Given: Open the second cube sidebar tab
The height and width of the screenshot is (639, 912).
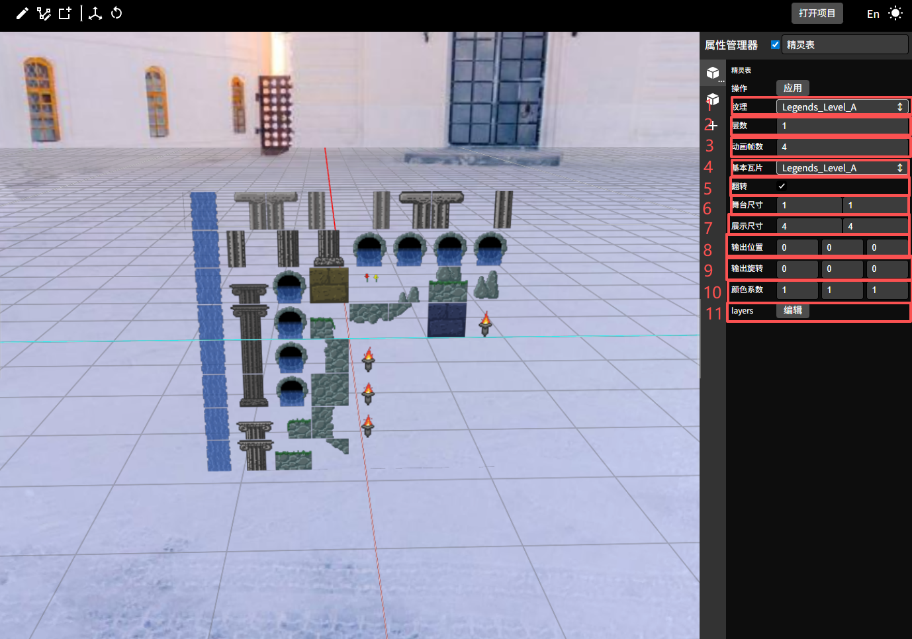Looking at the screenshot, I should click(x=713, y=99).
